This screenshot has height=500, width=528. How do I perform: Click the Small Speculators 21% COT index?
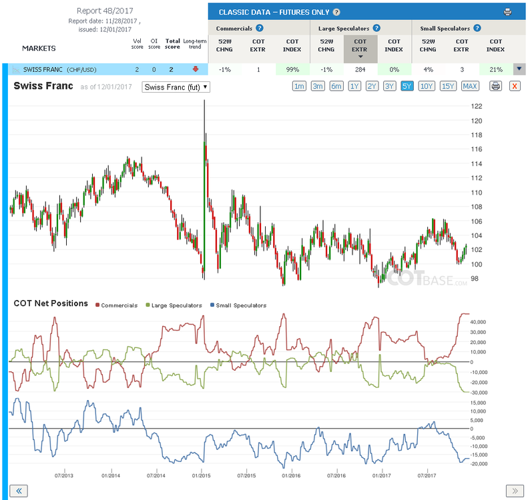point(496,69)
